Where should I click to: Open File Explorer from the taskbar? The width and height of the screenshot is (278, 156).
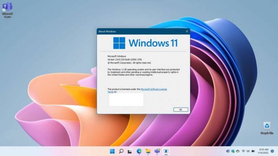tap(148, 151)
